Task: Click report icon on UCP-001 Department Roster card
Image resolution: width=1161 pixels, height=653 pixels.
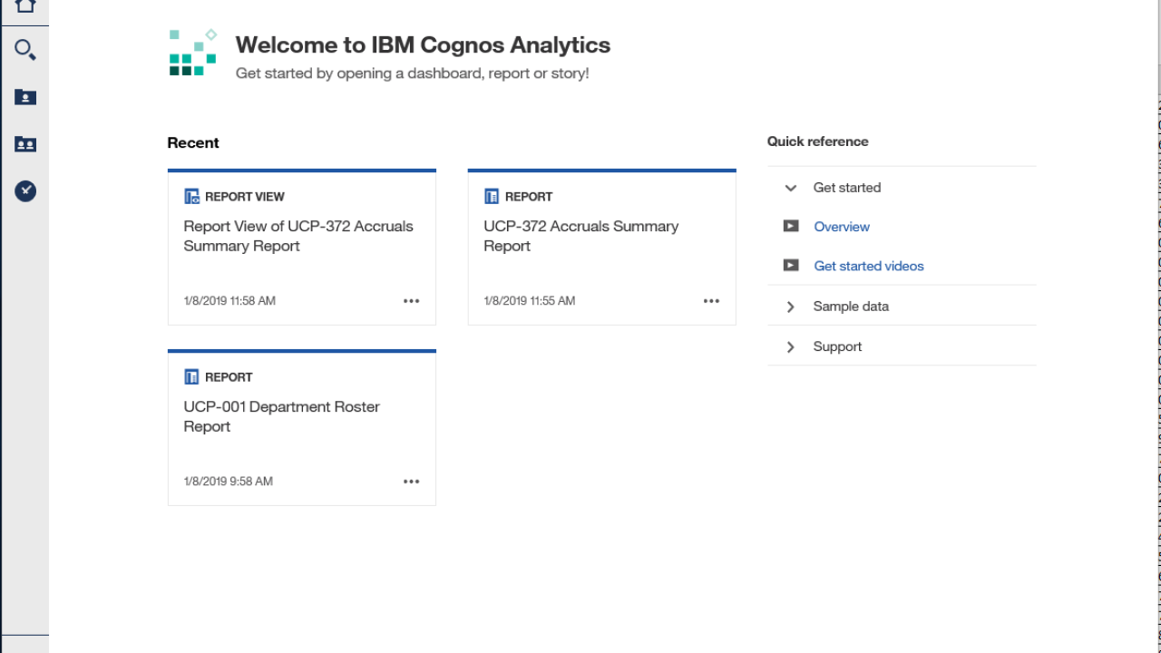Action: 191,376
